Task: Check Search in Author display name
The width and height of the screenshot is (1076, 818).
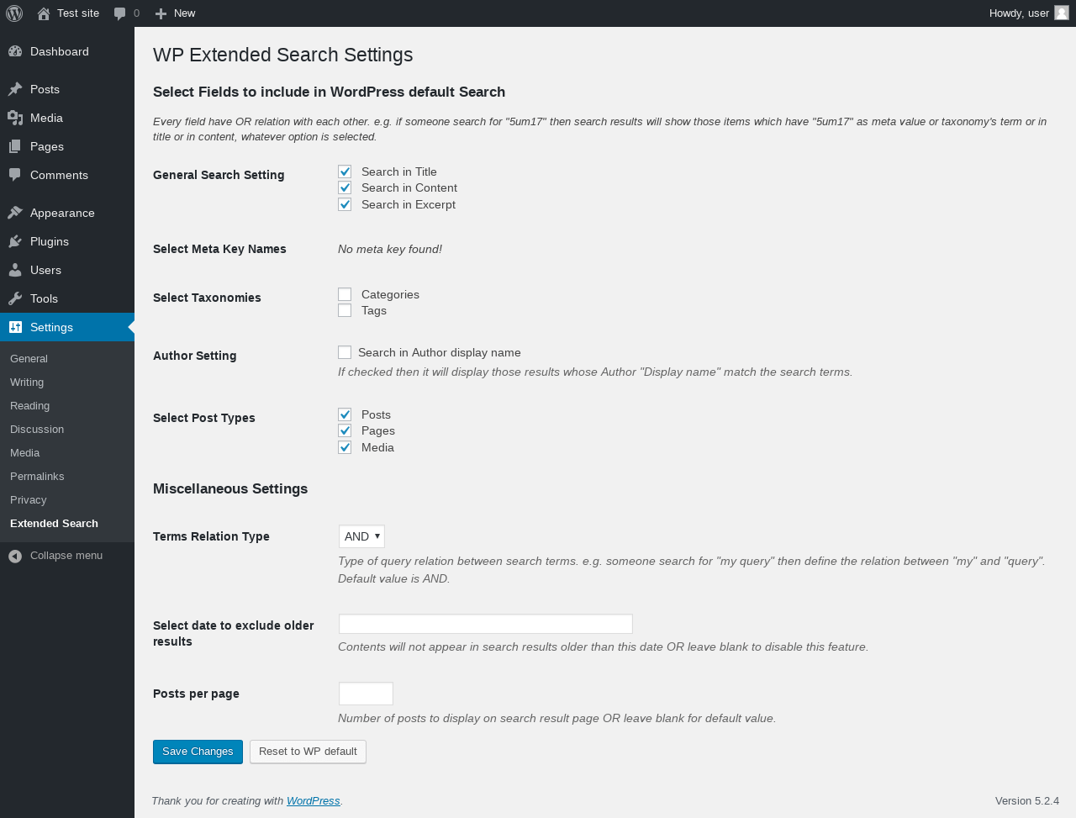Action: pos(345,352)
